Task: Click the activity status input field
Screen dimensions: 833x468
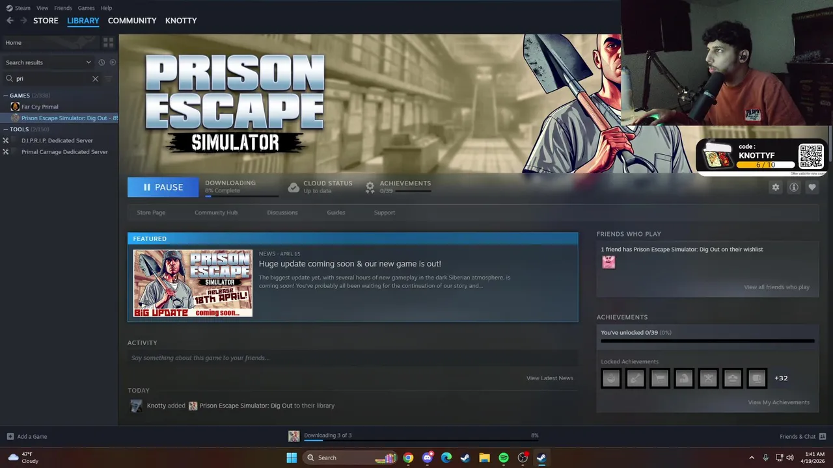Action: (353, 358)
